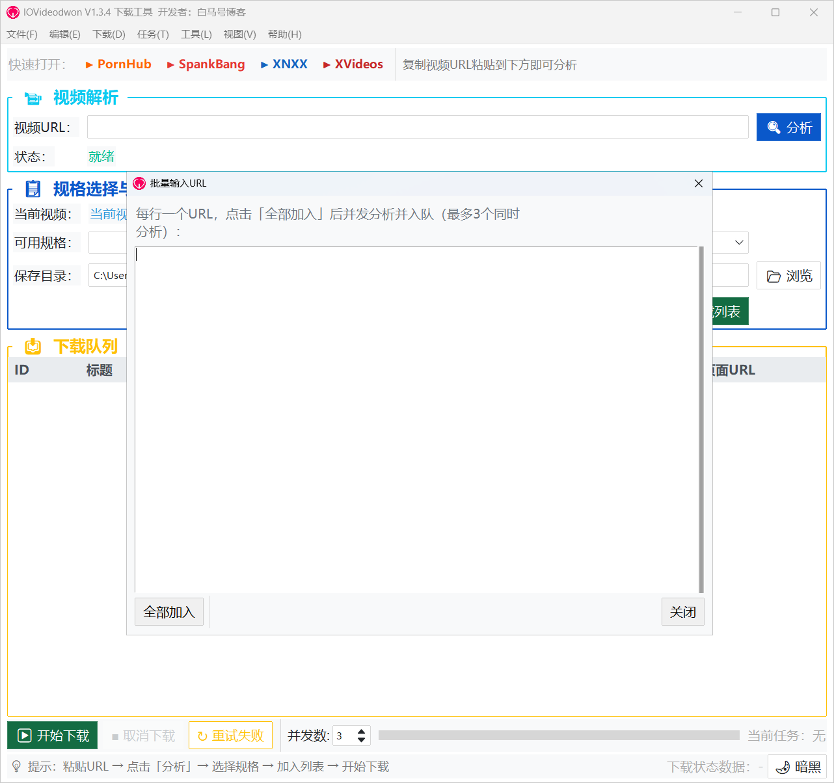Click the download progress bar
This screenshot has height=783, width=834.
tap(559, 735)
